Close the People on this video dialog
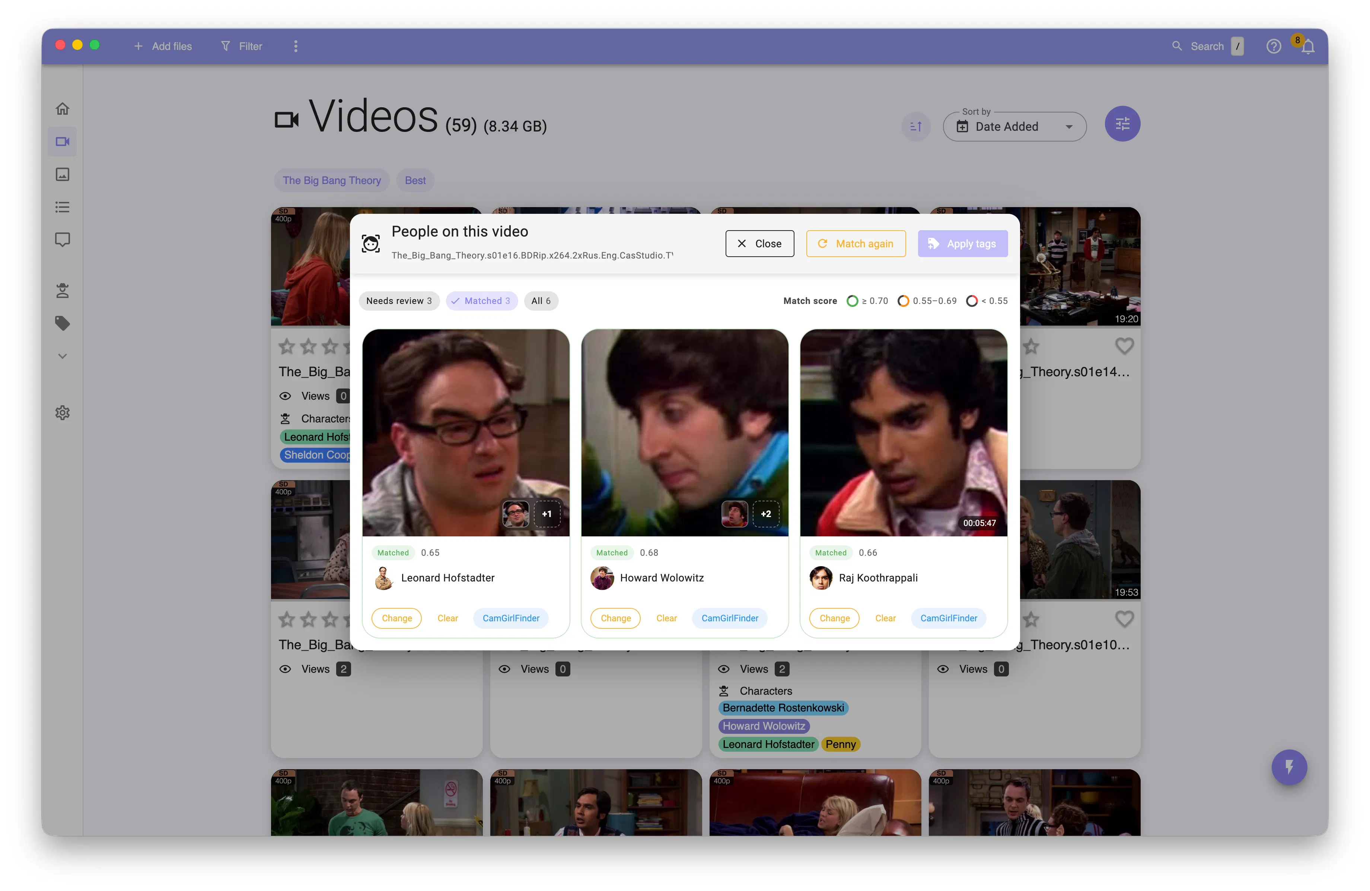1370x891 pixels. click(759, 243)
